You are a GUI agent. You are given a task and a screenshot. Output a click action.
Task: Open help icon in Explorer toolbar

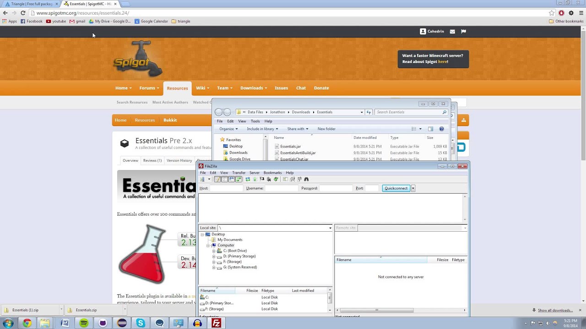click(x=441, y=129)
